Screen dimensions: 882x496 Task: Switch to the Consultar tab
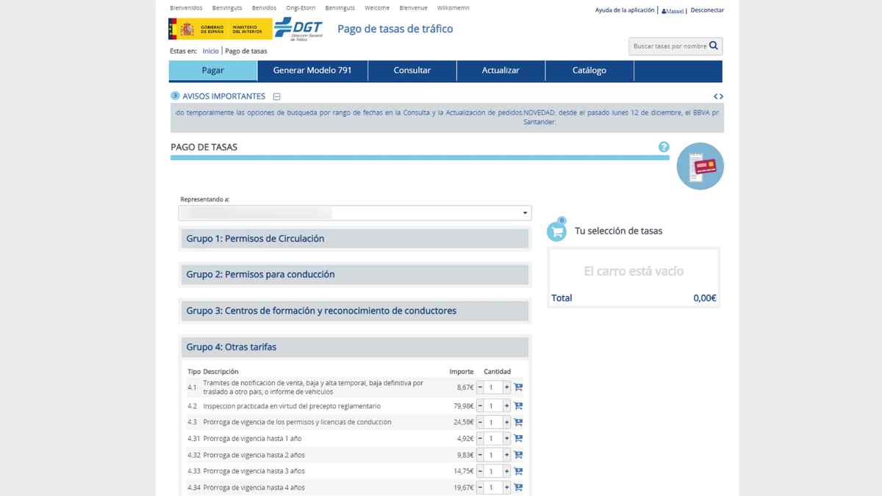[412, 71]
